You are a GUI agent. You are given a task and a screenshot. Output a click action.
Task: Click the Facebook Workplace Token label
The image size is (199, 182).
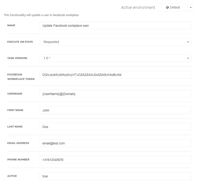point(21,77)
